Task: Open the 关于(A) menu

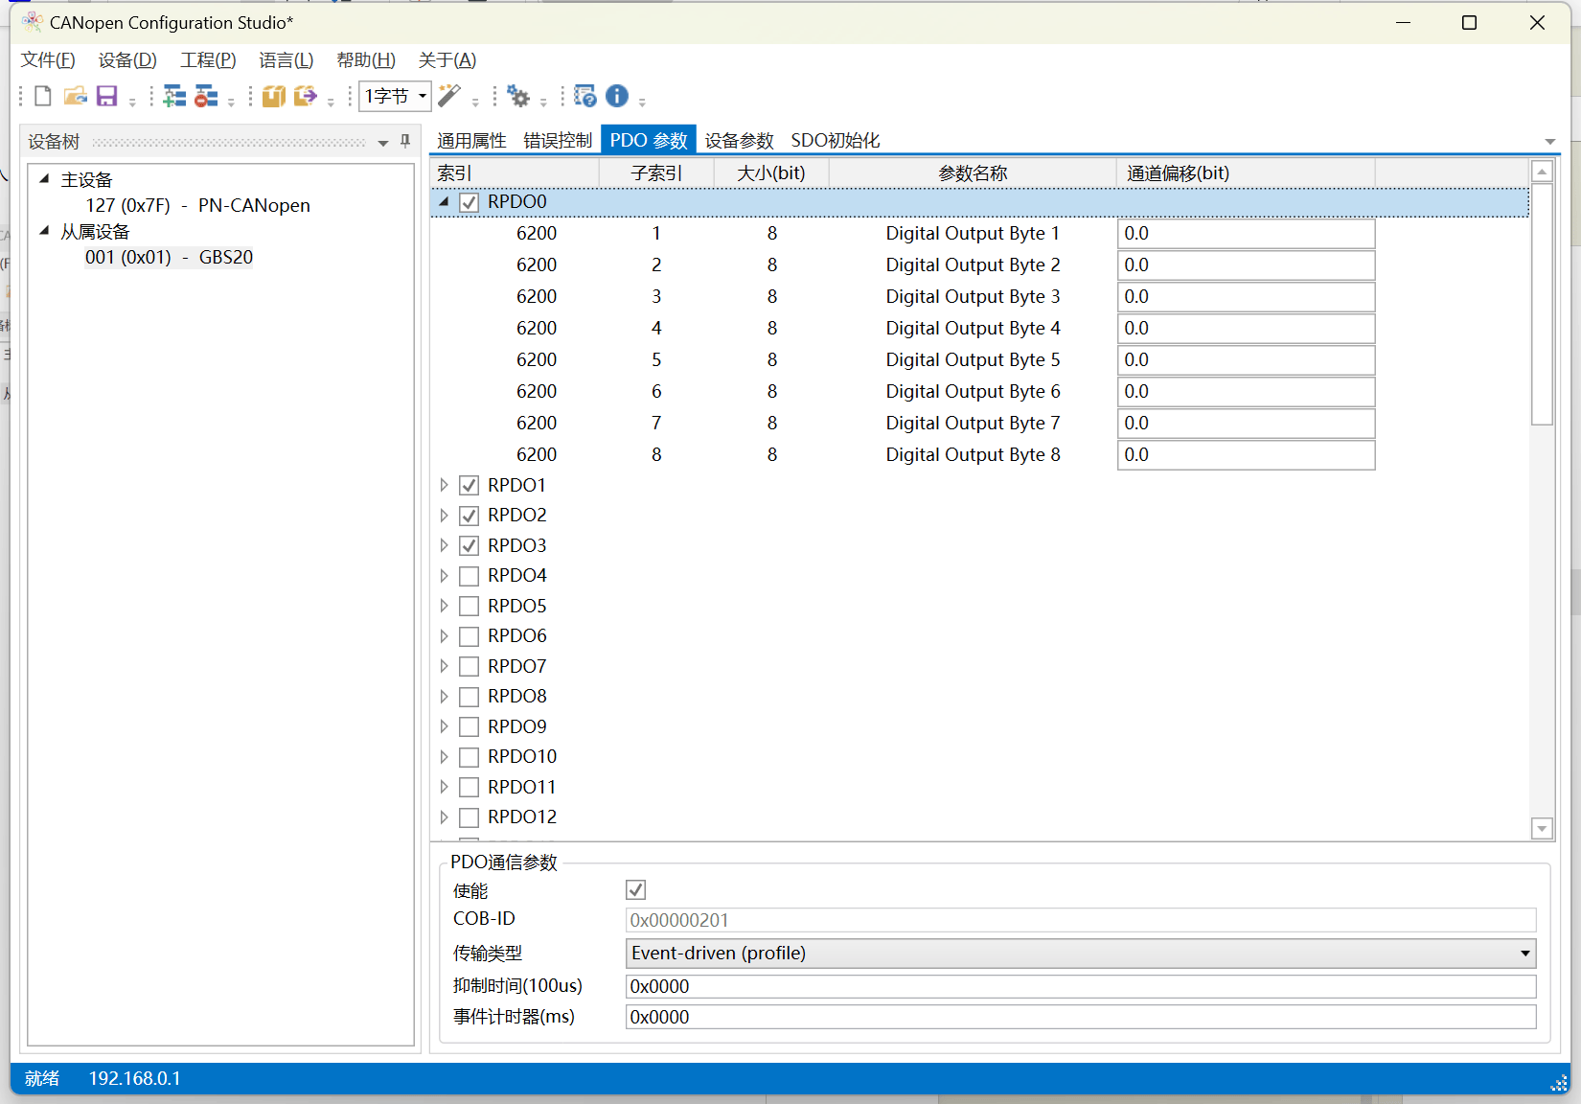Action: click(447, 59)
